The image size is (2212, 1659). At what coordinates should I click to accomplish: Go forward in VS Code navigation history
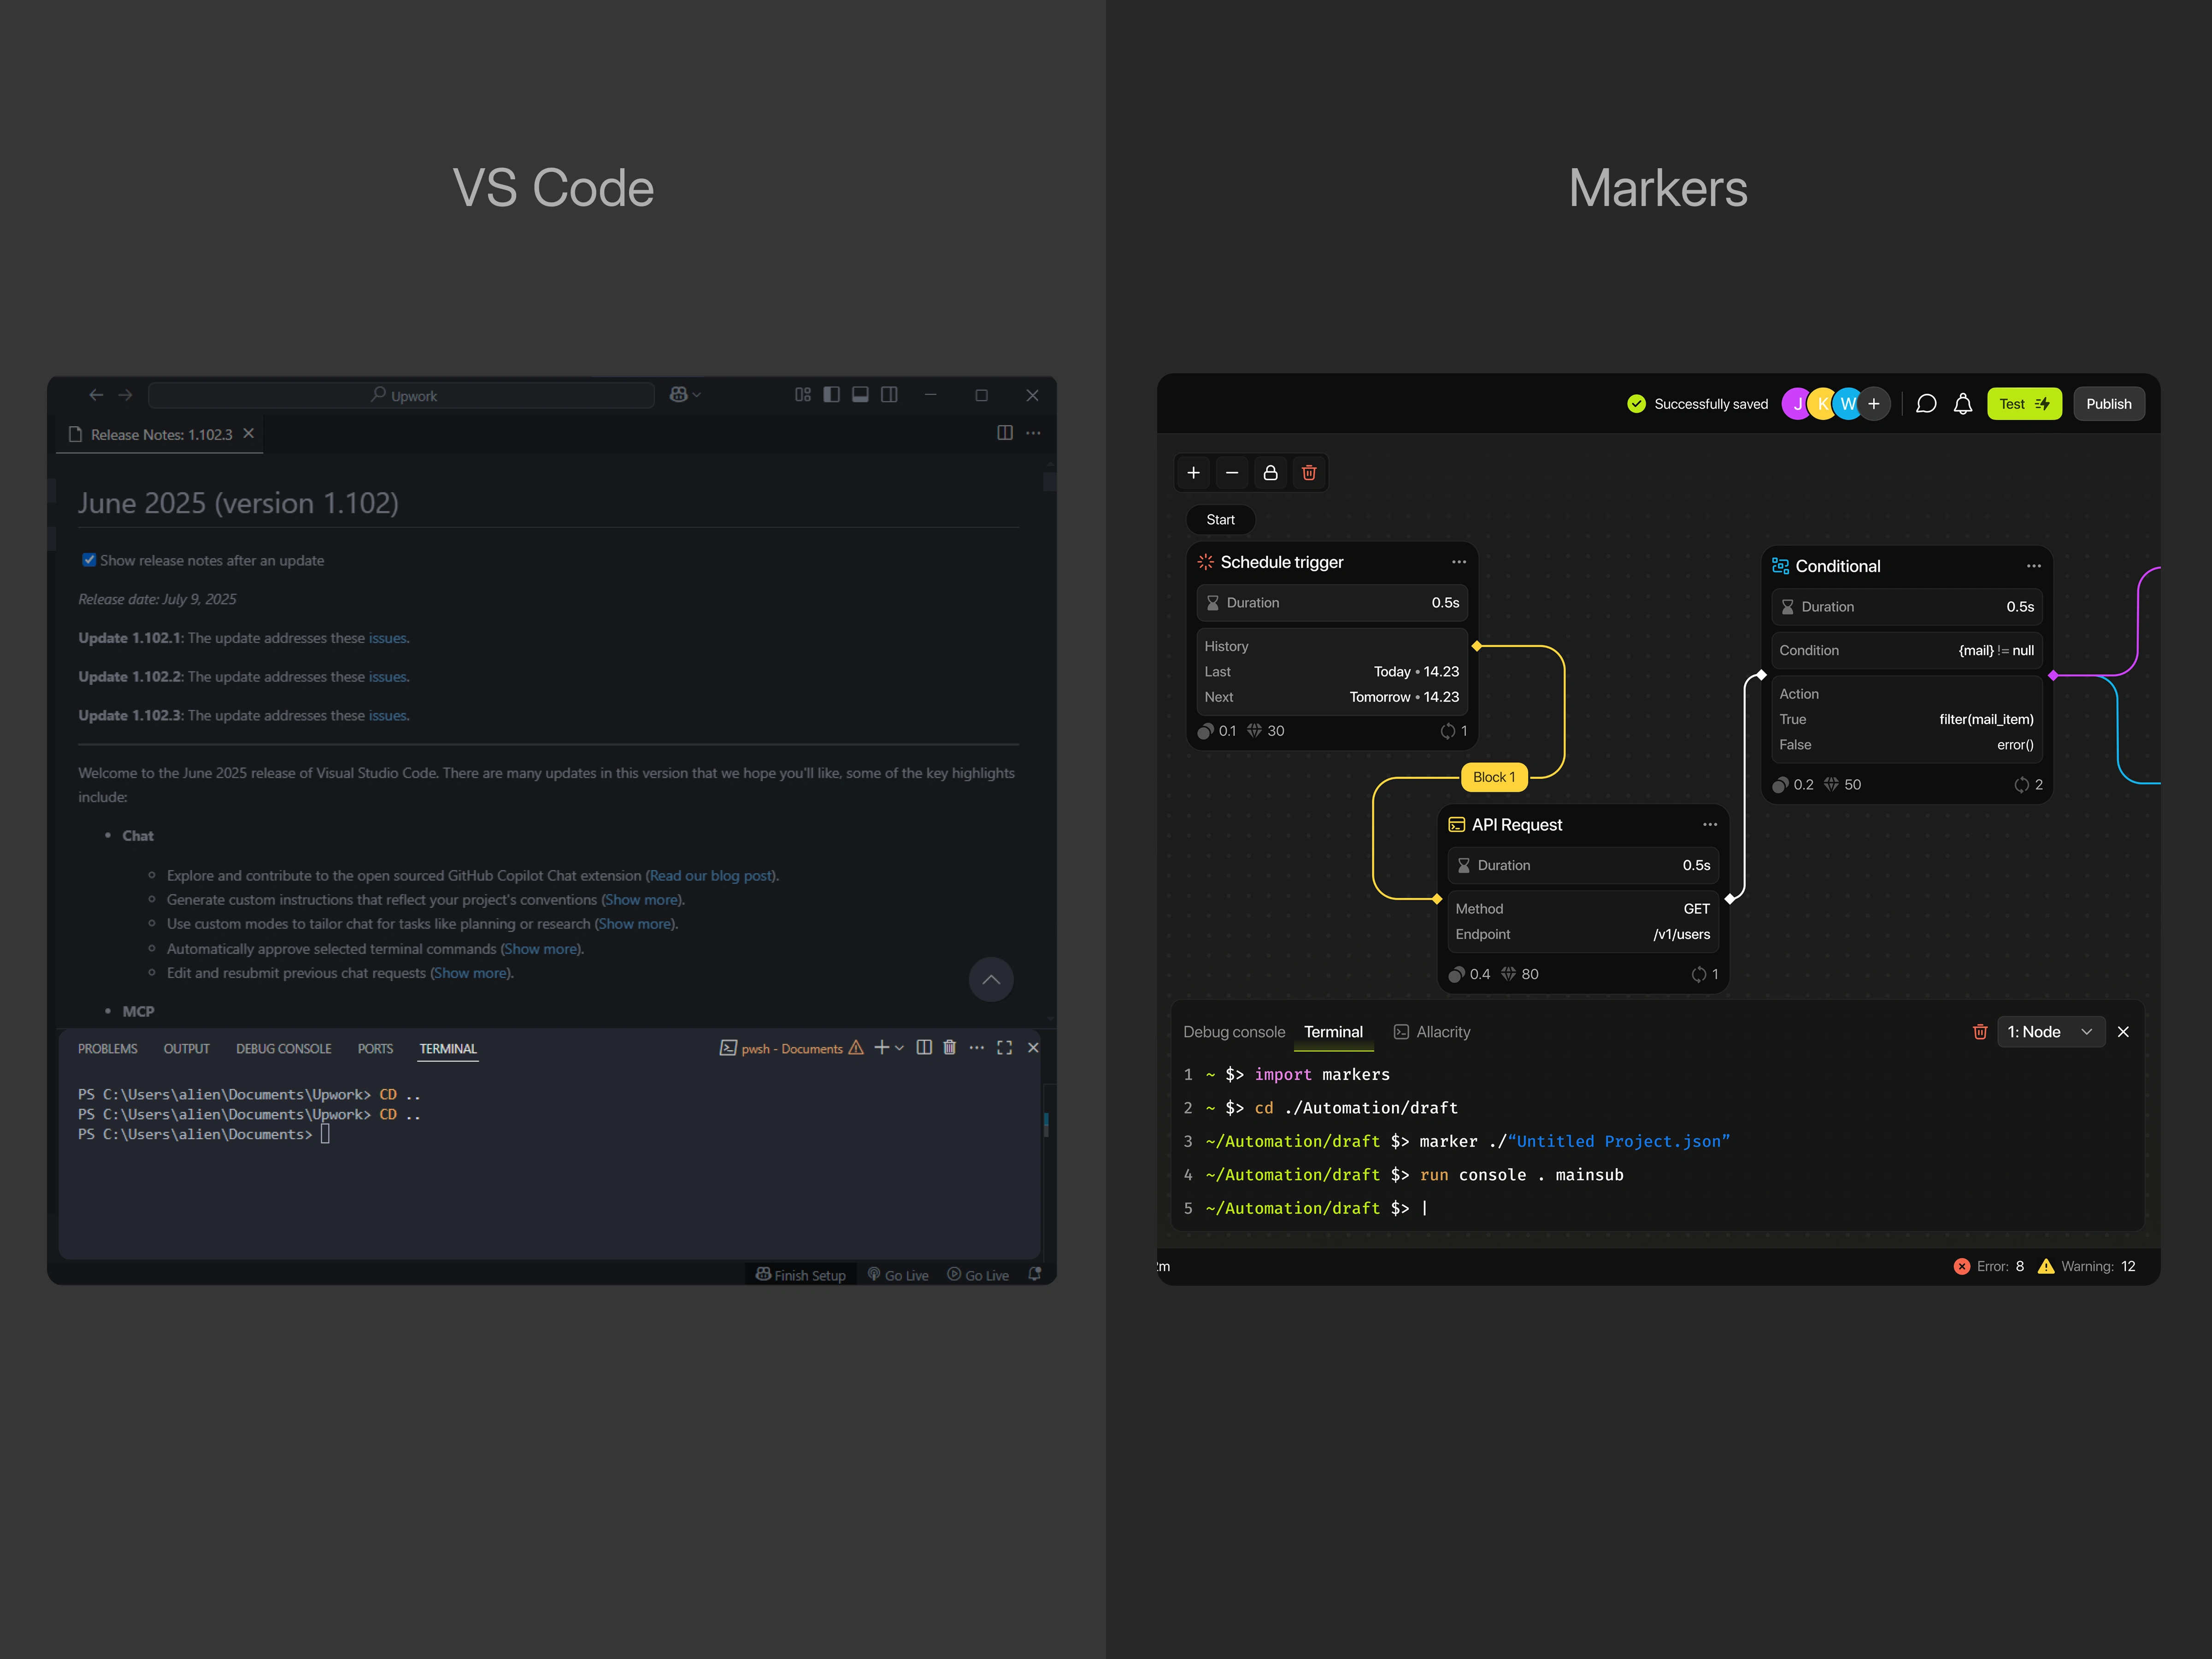125,395
